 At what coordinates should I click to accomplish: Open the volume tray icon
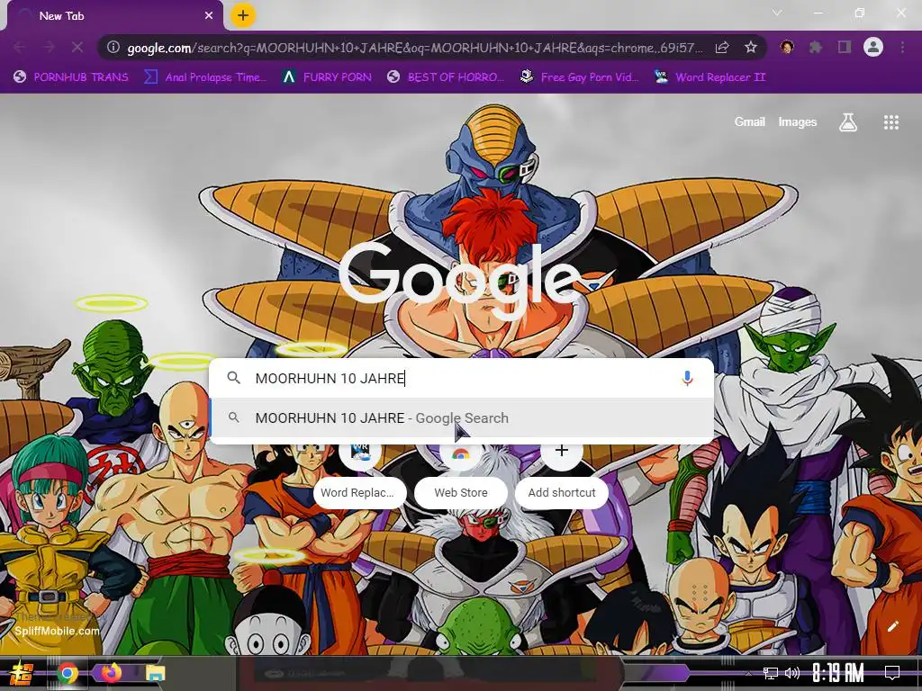792,673
